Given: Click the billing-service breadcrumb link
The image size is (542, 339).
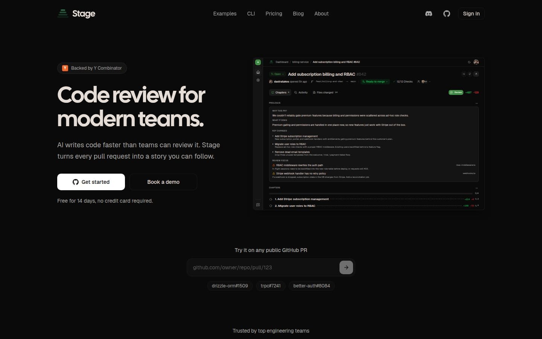Looking at the screenshot, I should (300, 62).
